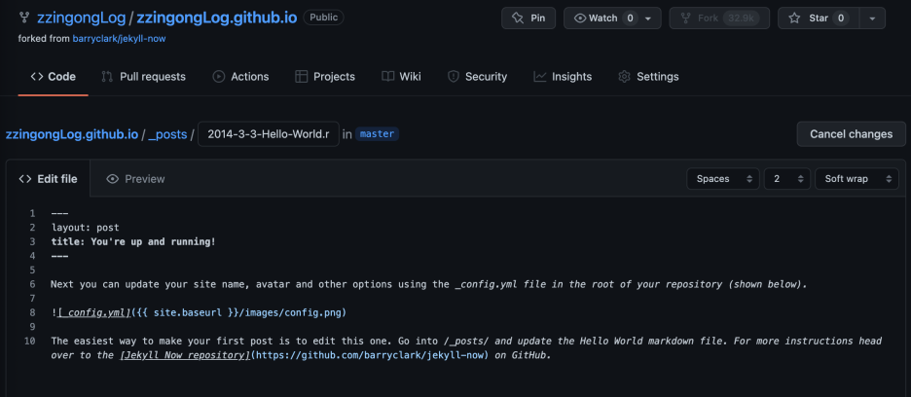The height and width of the screenshot is (397, 911).
Task: Click the Jekyll Now repository URL in editor
Action: tap(370, 355)
